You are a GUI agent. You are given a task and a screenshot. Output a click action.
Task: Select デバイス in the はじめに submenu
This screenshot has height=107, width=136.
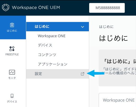45,45
